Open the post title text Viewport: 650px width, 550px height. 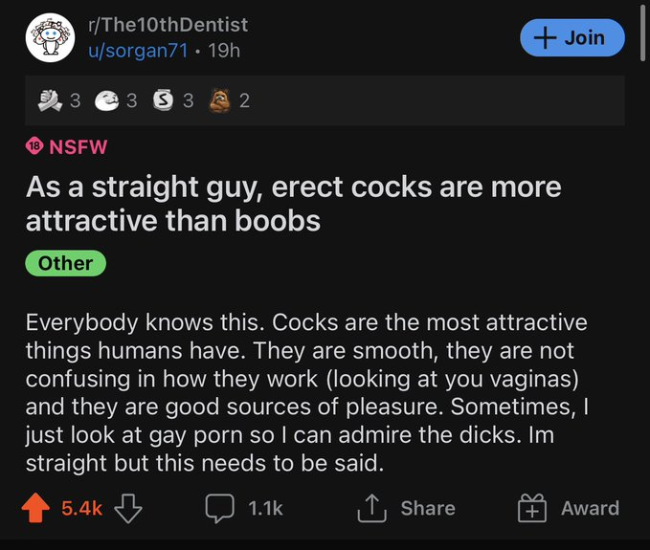293,204
